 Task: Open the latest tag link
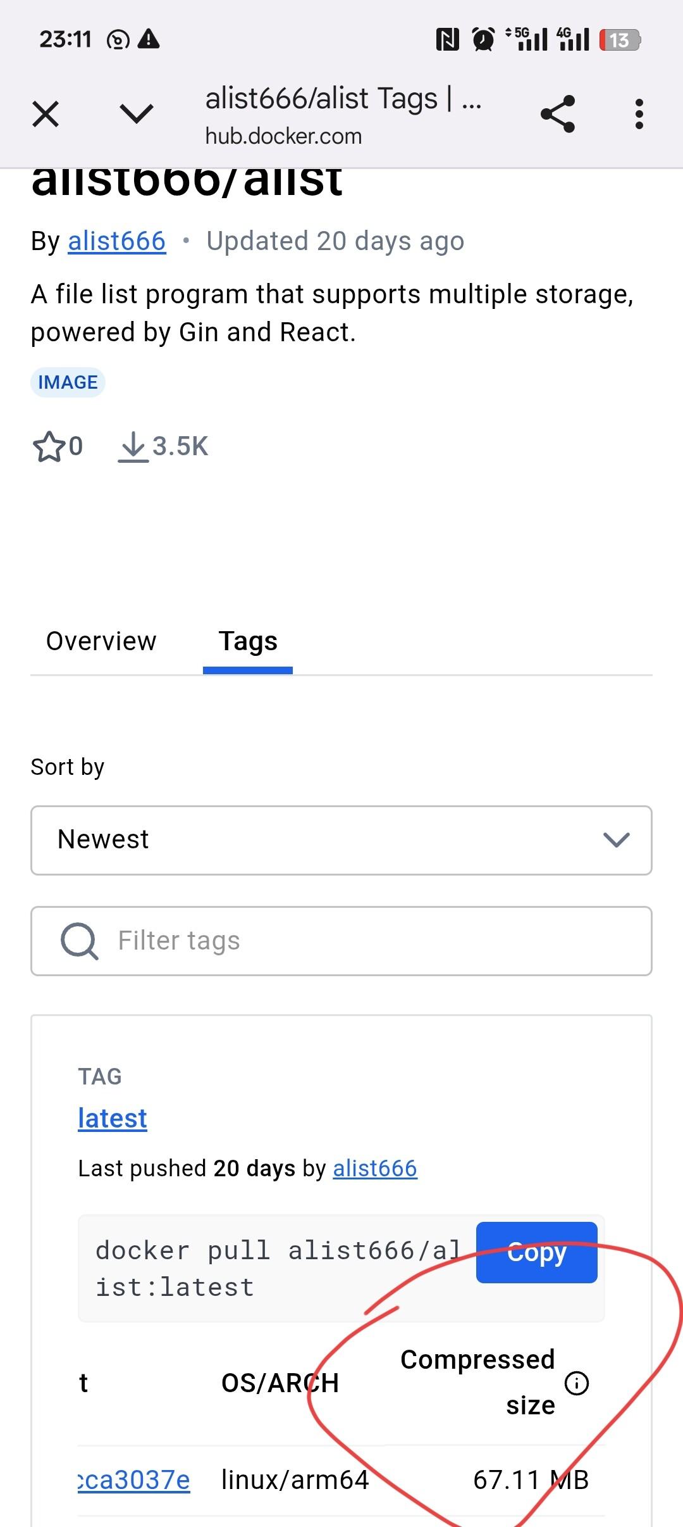(x=113, y=1119)
